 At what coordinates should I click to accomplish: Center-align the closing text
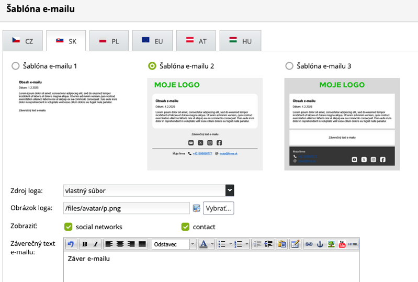tap(120, 244)
